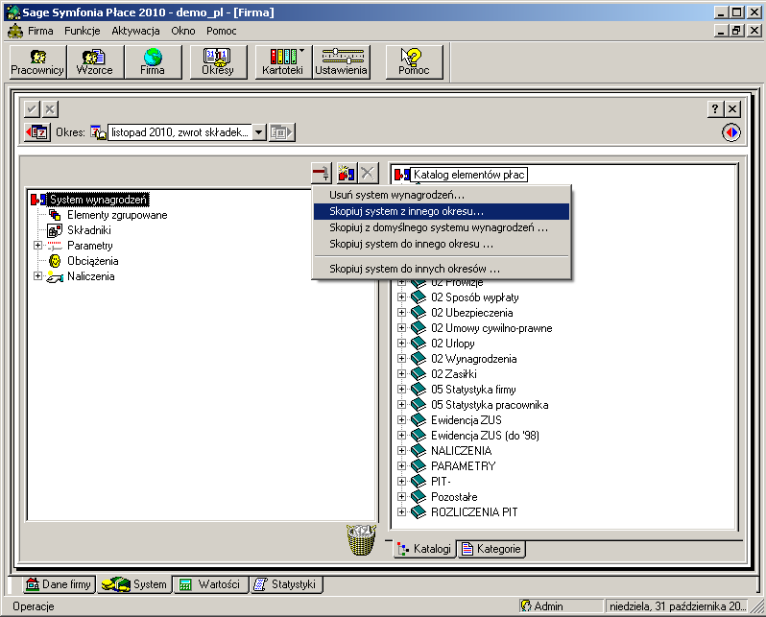Open the Aktywacja menu
Image resolution: width=766 pixels, height=617 pixels.
pos(135,31)
